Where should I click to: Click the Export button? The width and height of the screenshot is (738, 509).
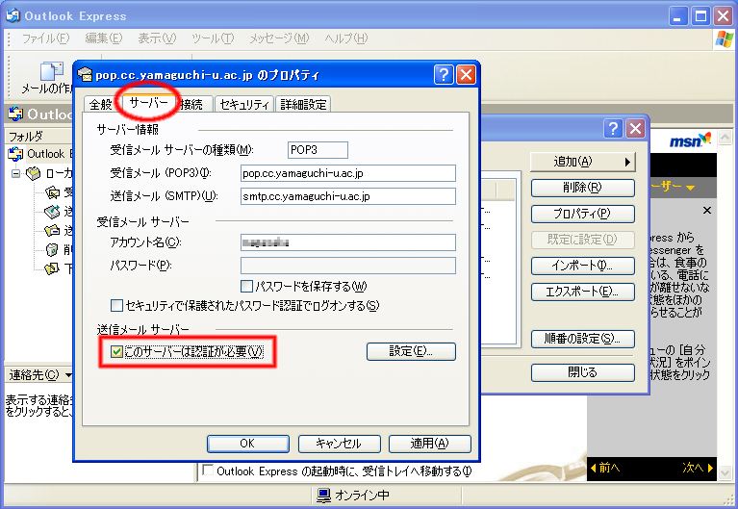tap(583, 292)
